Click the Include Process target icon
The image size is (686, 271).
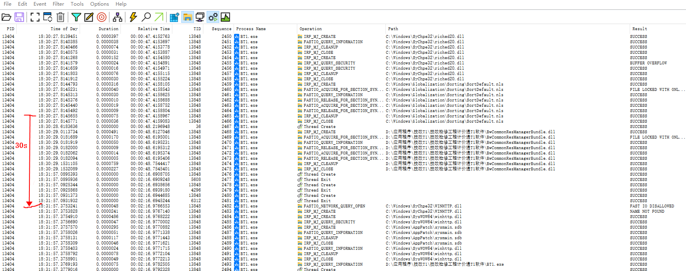[102, 17]
